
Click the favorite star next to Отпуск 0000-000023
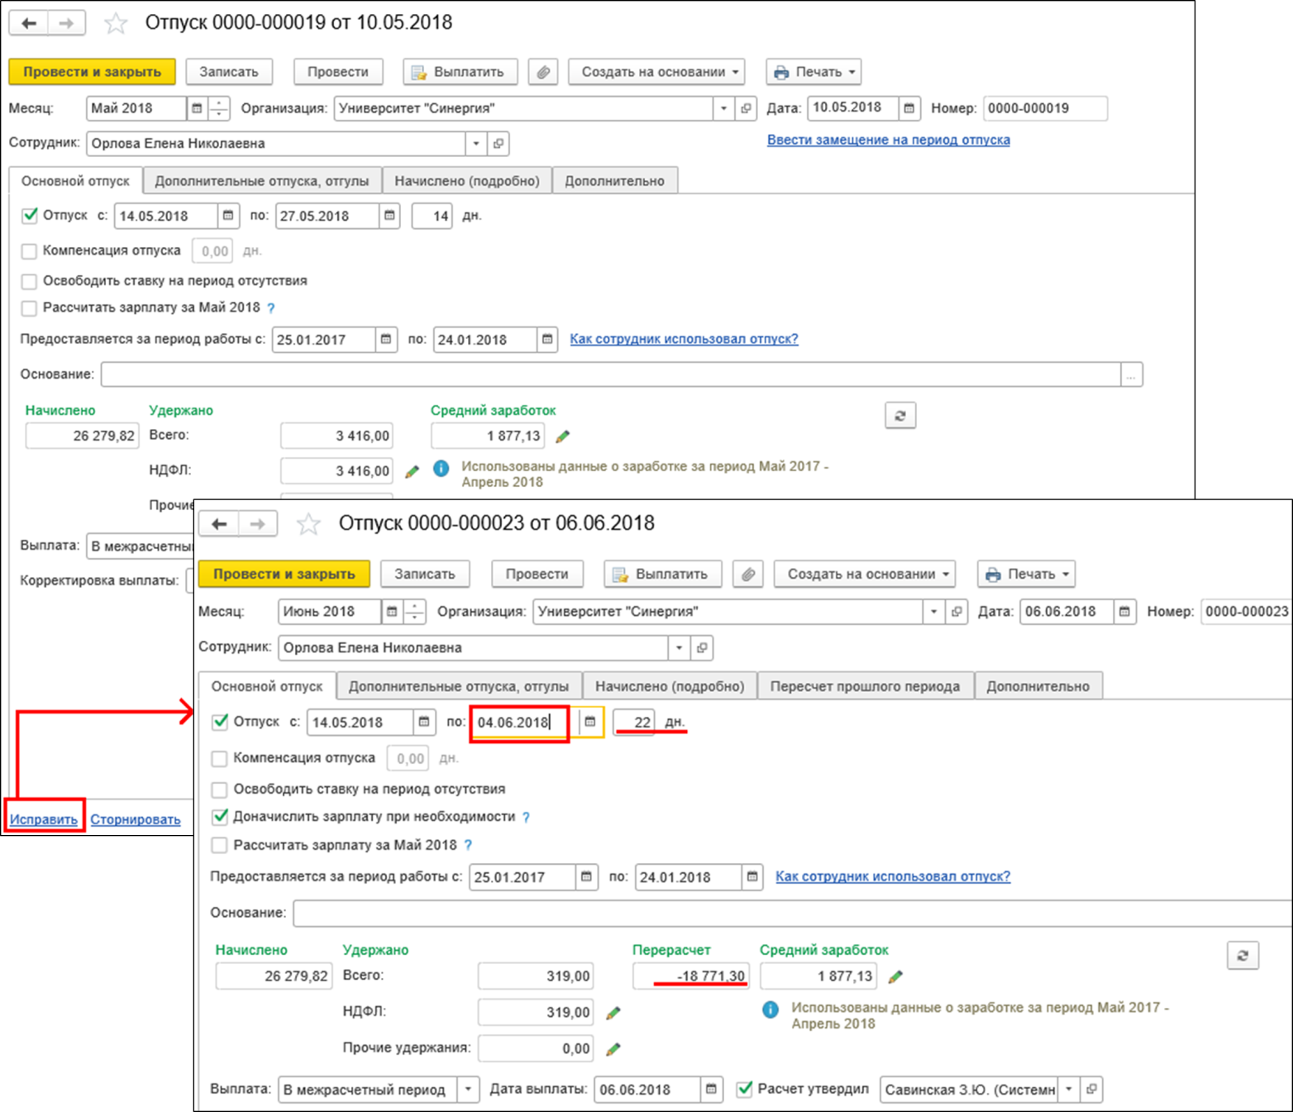point(308,524)
